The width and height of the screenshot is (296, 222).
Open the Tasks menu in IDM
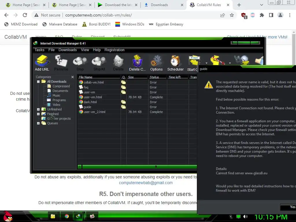click(x=39, y=50)
